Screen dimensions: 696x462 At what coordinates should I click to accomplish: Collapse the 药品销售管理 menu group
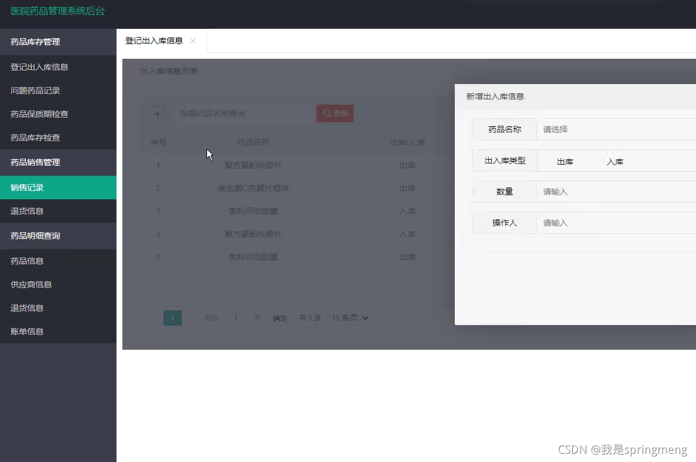click(x=58, y=162)
